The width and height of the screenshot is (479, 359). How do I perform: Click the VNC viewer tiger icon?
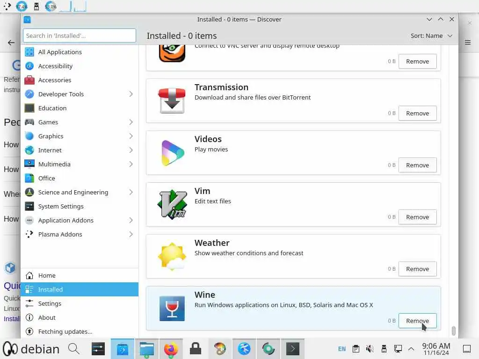tap(172, 53)
